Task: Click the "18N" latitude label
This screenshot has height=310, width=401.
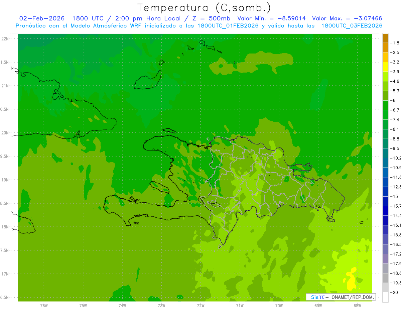Action: pos(5,227)
